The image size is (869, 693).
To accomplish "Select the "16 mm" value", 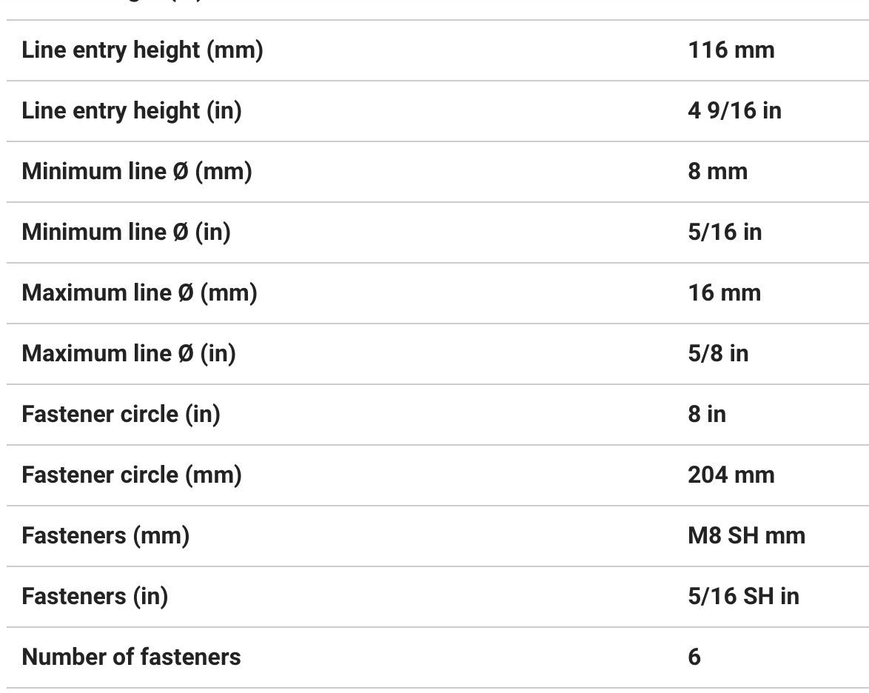I will (724, 293).
